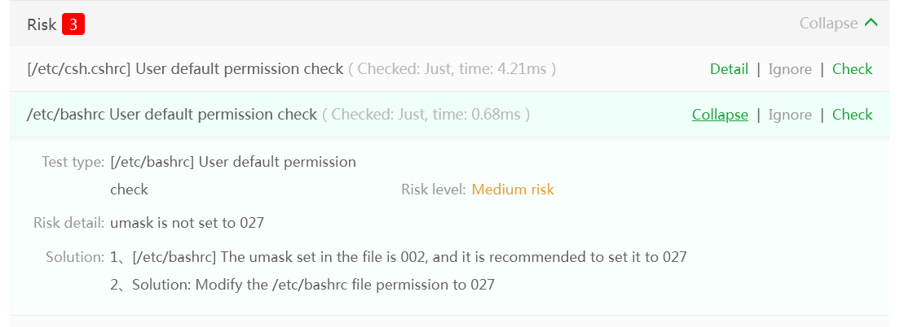Screen dimensions: 900x327
Task: Click the risk detail "umask is not set to 027"
Action: pos(187,222)
